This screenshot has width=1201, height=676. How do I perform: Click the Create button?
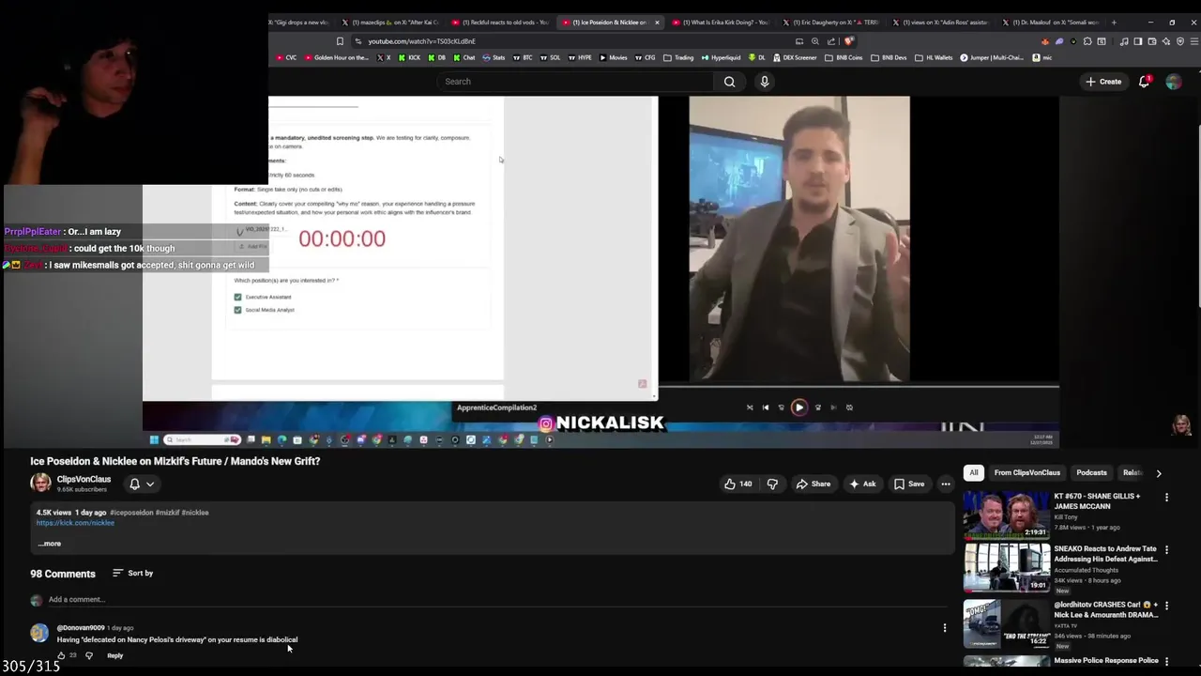click(x=1103, y=82)
